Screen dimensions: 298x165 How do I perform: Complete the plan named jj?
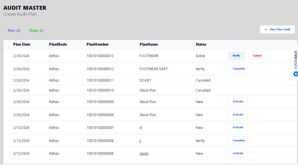pyautogui.click(x=239, y=141)
